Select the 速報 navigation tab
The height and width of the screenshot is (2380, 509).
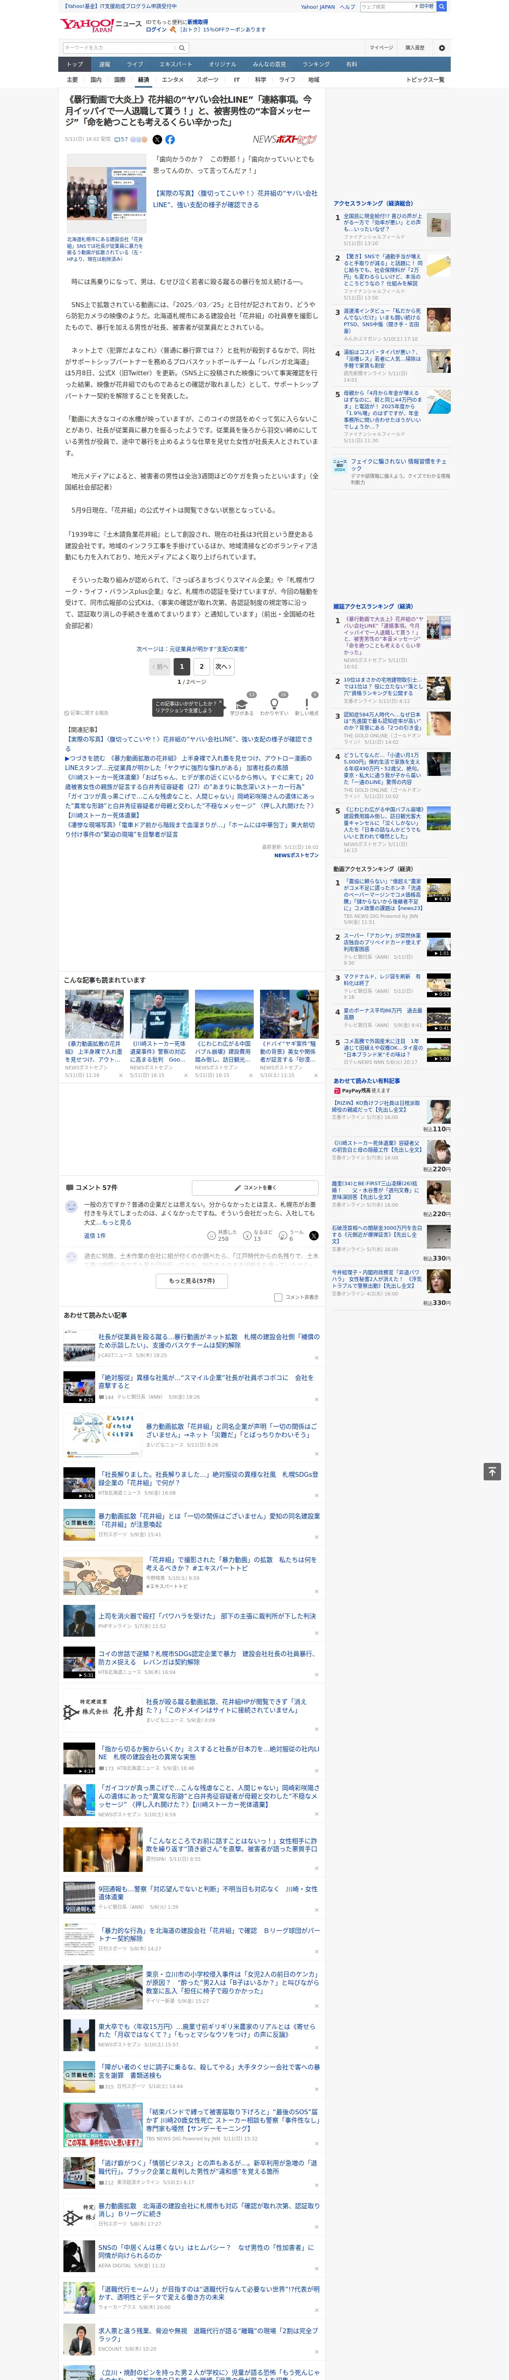tap(104, 65)
